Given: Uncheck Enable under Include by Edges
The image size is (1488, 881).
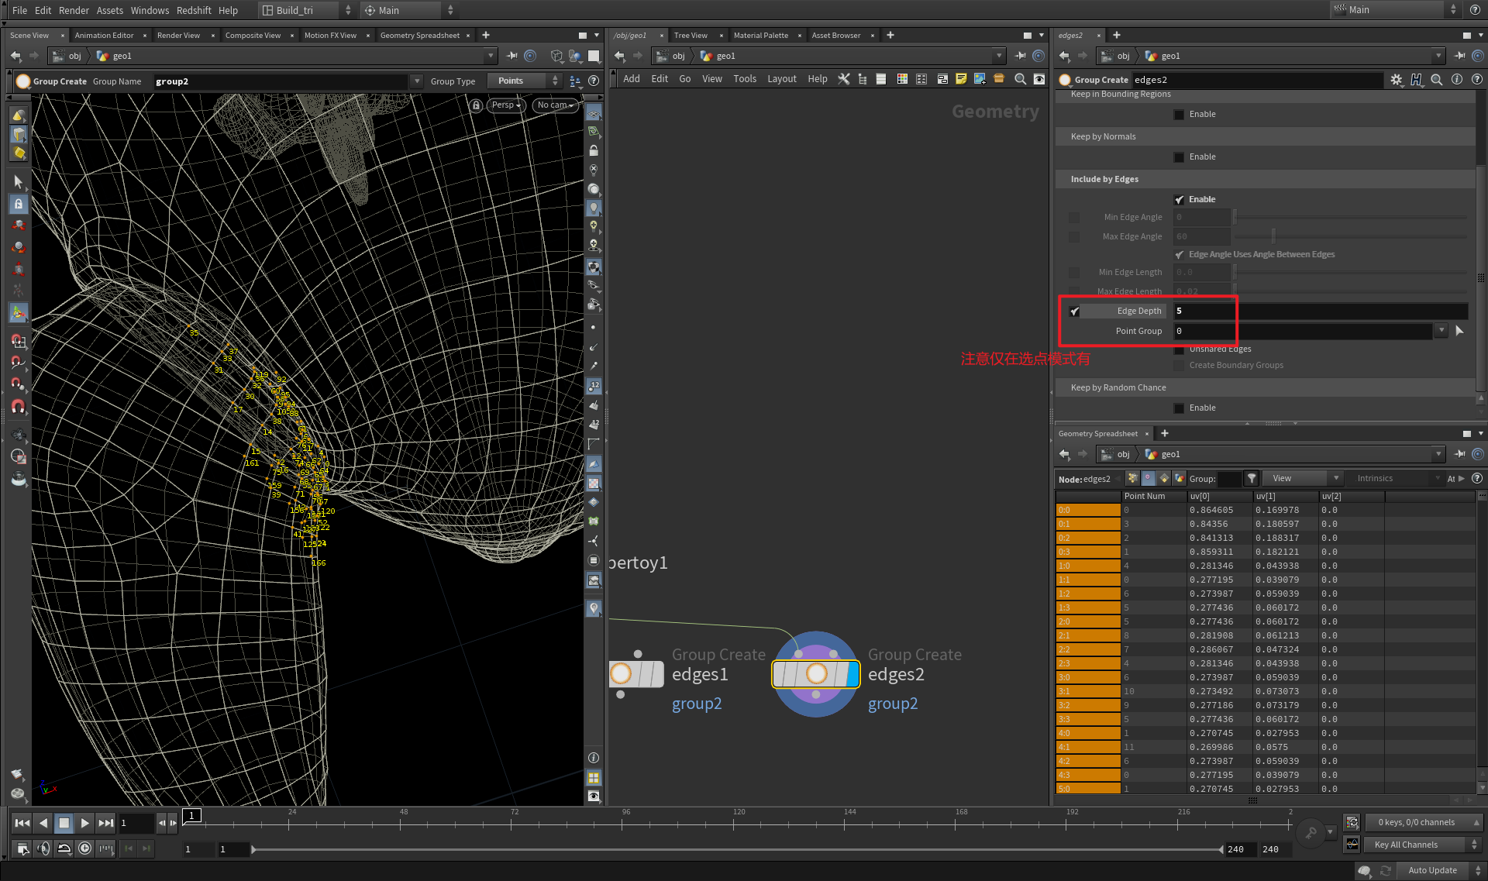Looking at the screenshot, I should [1180, 199].
